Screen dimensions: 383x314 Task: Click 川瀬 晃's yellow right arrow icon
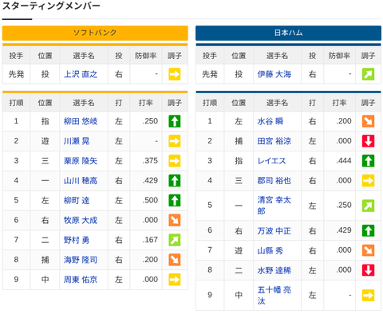click(175, 141)
